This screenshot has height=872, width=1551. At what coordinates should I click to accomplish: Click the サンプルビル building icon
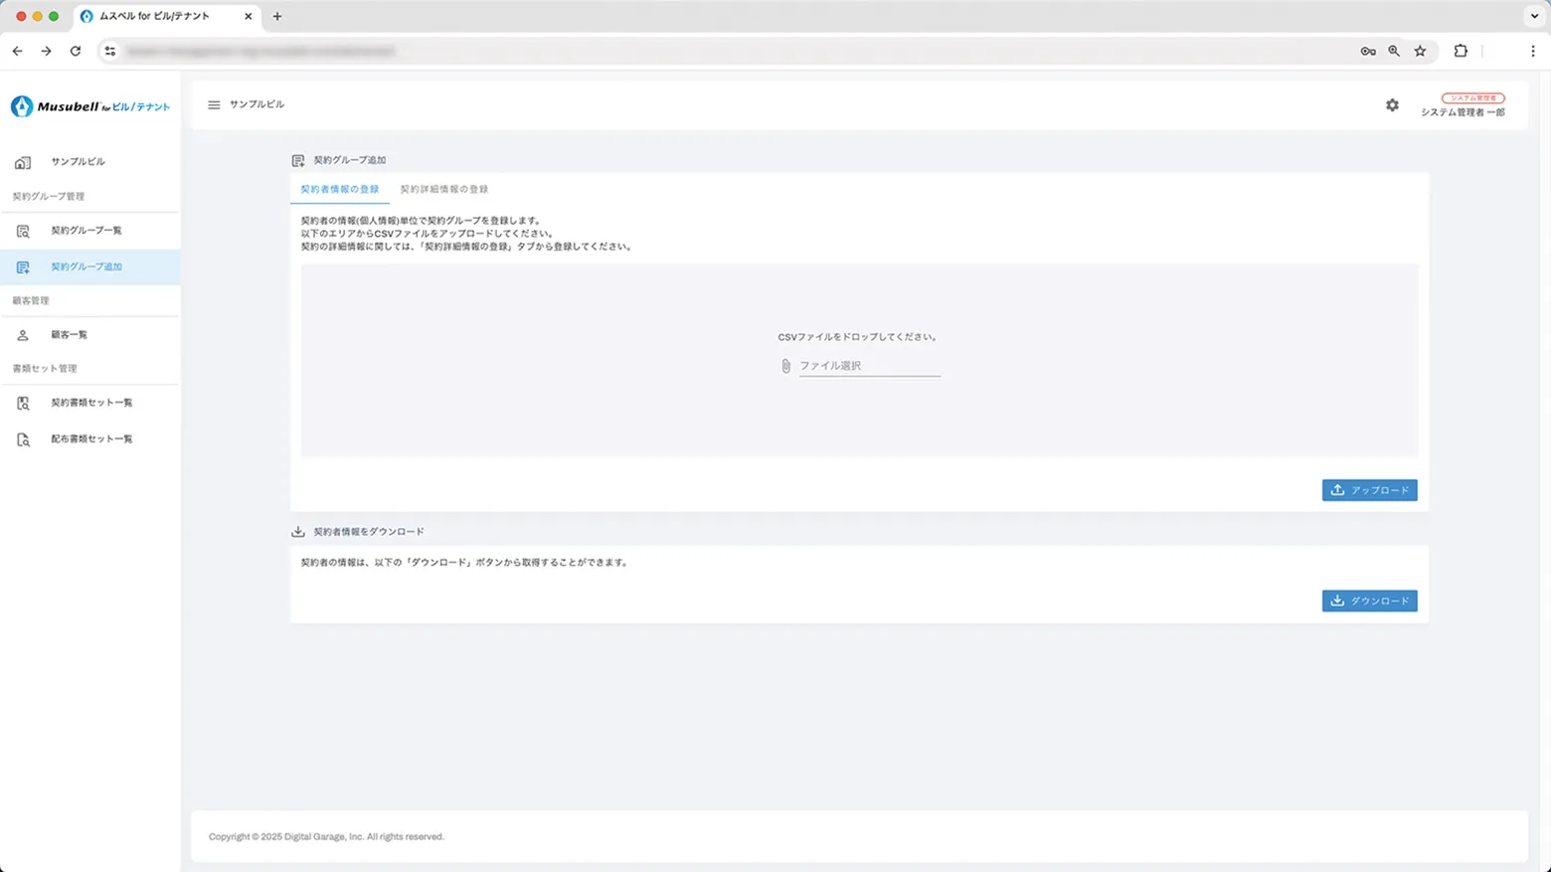pos(23,162)
